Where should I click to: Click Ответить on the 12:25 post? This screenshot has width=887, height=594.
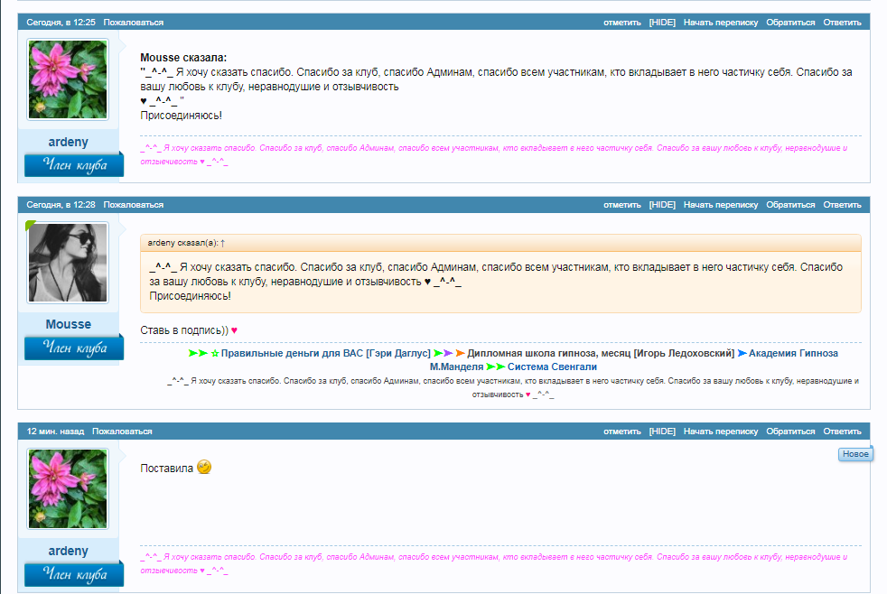coord(842,23)
